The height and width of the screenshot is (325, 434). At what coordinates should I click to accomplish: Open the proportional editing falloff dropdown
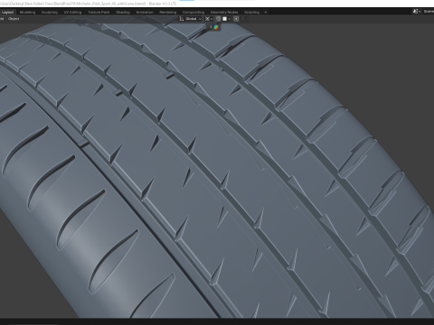pyautogui.click(x=244, y=19)
